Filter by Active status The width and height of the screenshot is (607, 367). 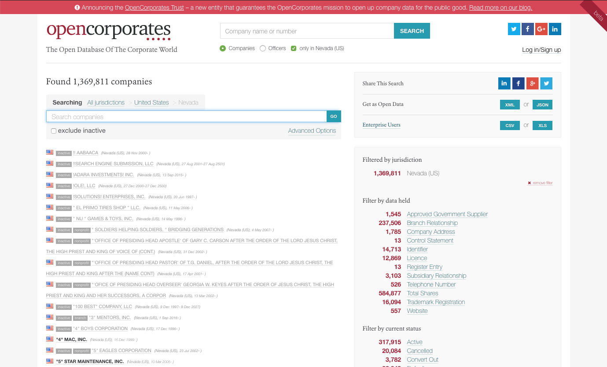415,342
